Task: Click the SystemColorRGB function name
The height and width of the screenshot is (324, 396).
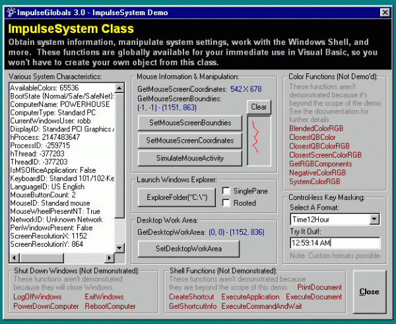Action: (315, 181)
